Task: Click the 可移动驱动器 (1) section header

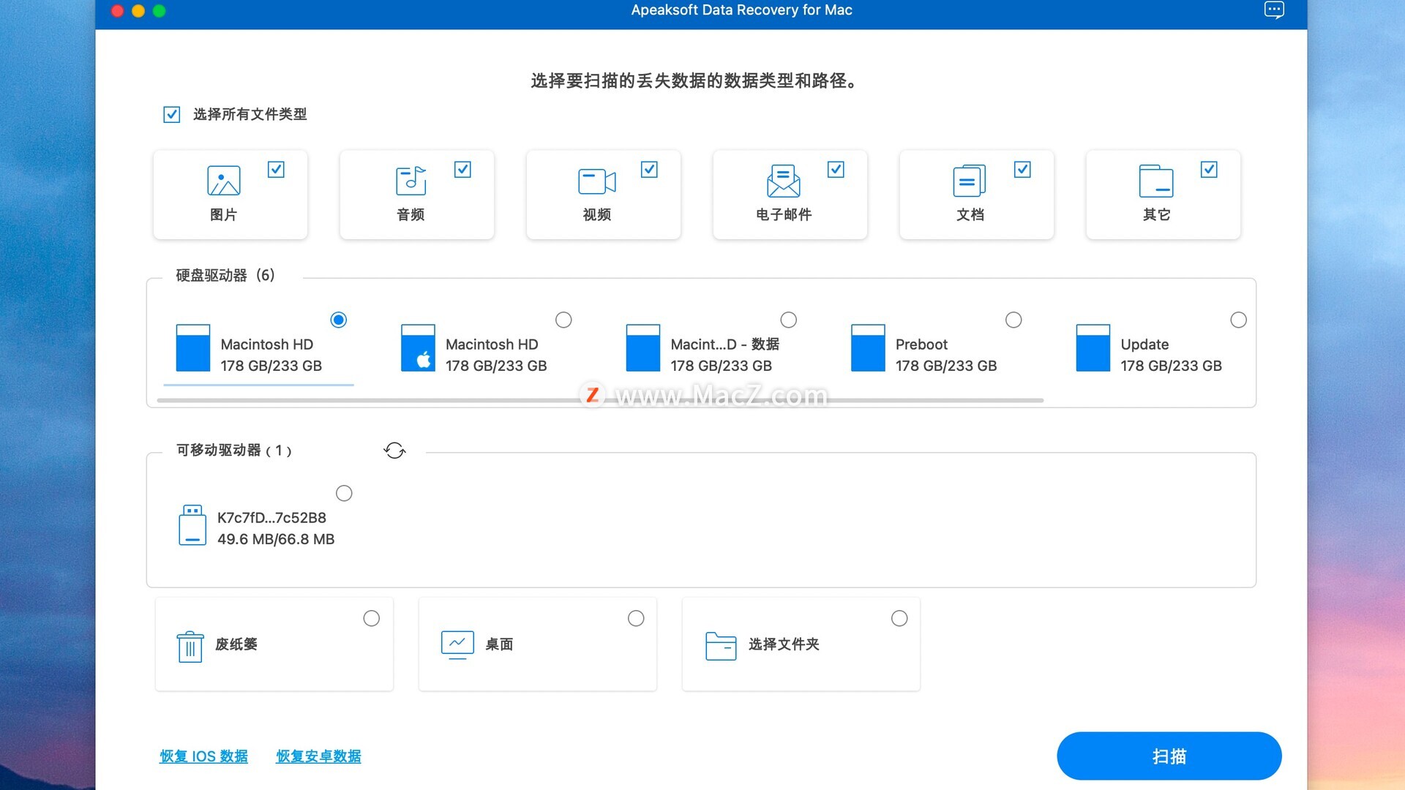Action: pos(234,451)
